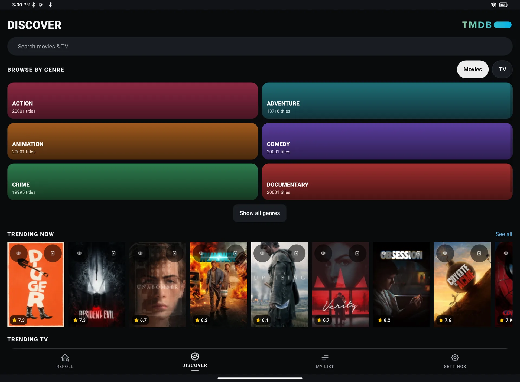This screenshot has width=520, height=382.
Task: Browse the Action genre card
Action: (x=132, y=101)
